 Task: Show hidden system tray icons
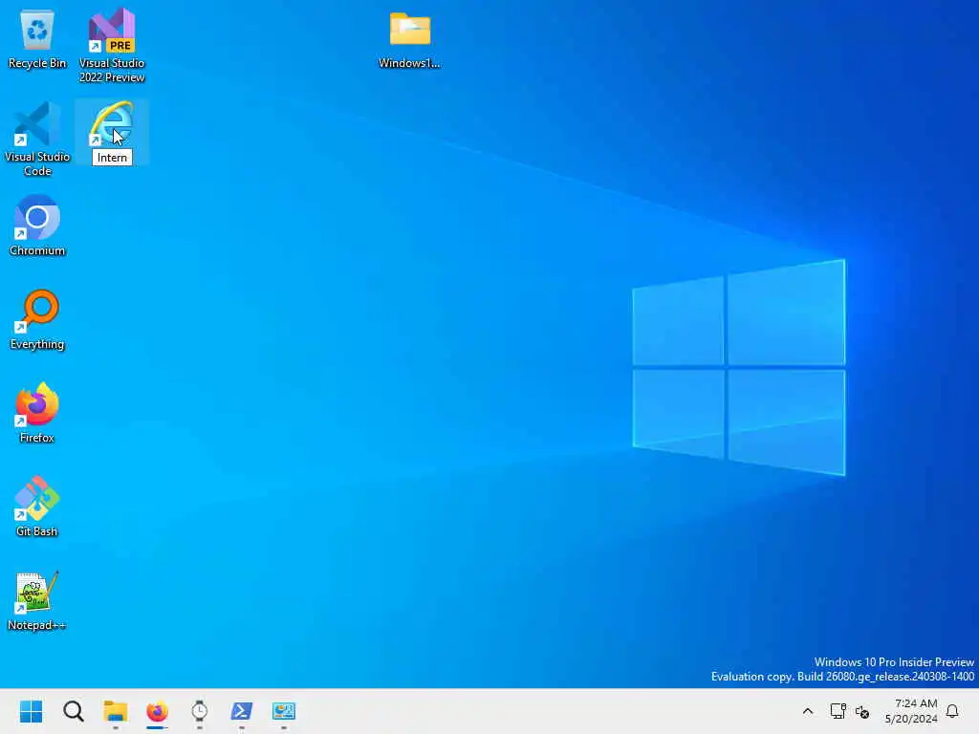807,711
